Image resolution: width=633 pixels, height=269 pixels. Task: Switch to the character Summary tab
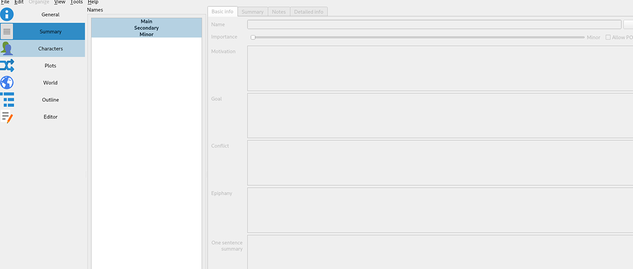pos(253,12)
